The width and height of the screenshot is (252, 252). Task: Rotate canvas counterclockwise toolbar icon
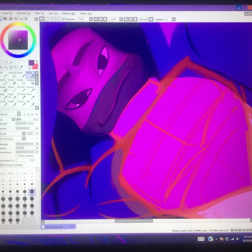(x=126, y=19)
